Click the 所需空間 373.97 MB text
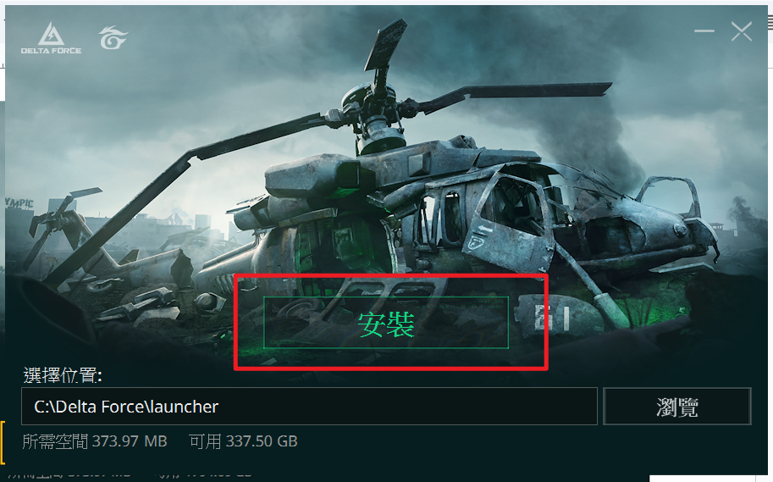Image resolution: width=773 pixels, height=482 pixels. (x=95, y=441)
